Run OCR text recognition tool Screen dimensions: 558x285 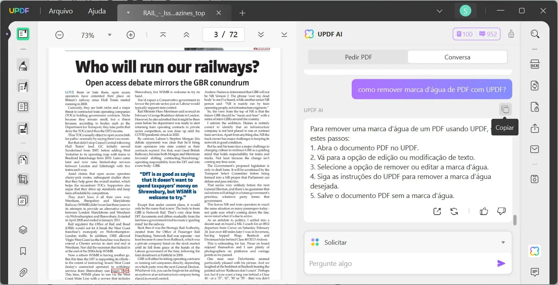pyautogui.click(x=535, y=64)
